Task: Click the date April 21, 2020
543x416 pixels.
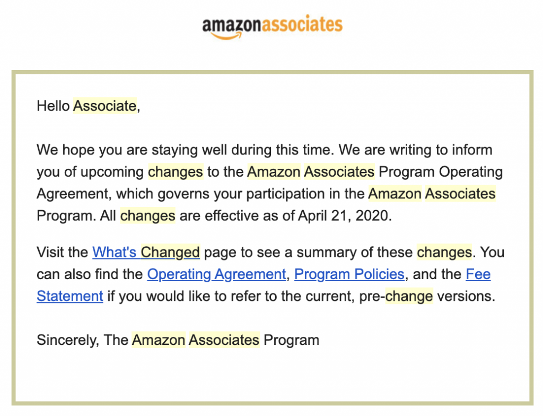Action: [345, 215]
